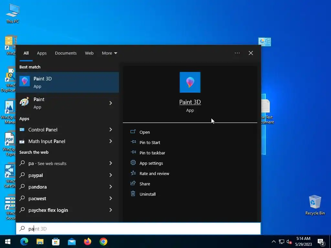Open Microsoft Store from the taskbar
Screen dimensions: 331x248
[56, 242]
